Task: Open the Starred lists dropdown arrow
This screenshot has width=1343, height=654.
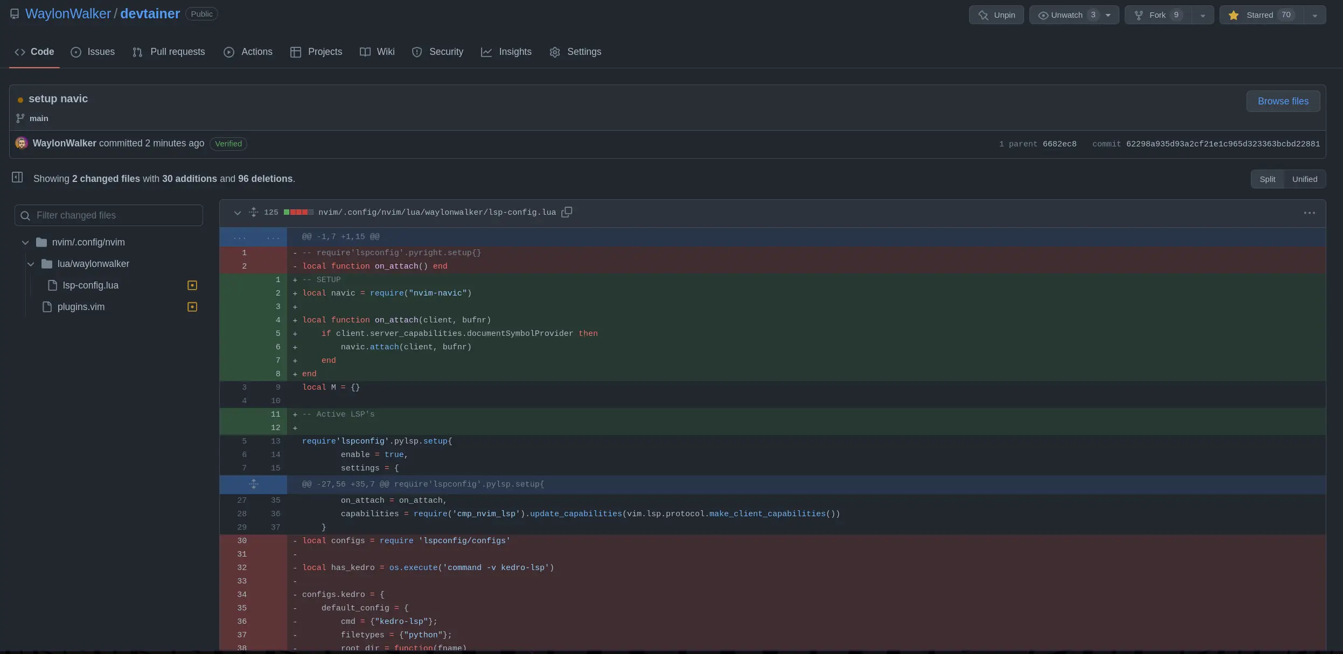Action: pos(1314,15)
